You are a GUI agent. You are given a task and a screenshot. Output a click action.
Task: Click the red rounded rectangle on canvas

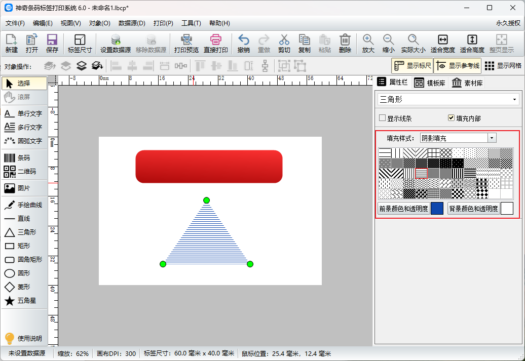coord(209,167)
